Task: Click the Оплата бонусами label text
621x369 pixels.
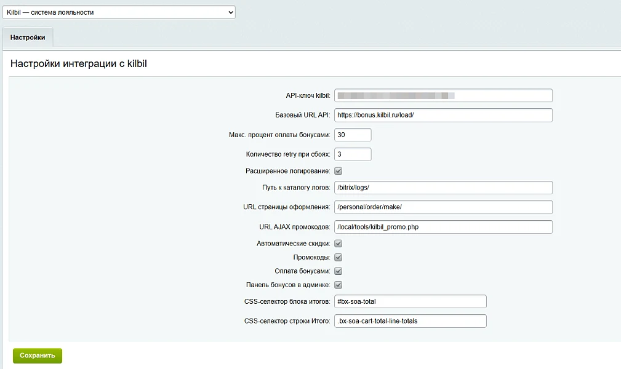Action: [302, 271]
